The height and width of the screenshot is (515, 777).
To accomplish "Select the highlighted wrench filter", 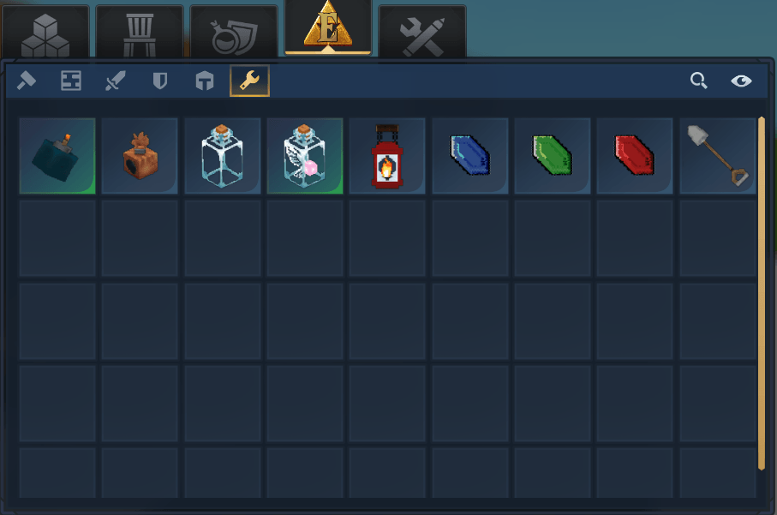I will click(x=250, y=81).
